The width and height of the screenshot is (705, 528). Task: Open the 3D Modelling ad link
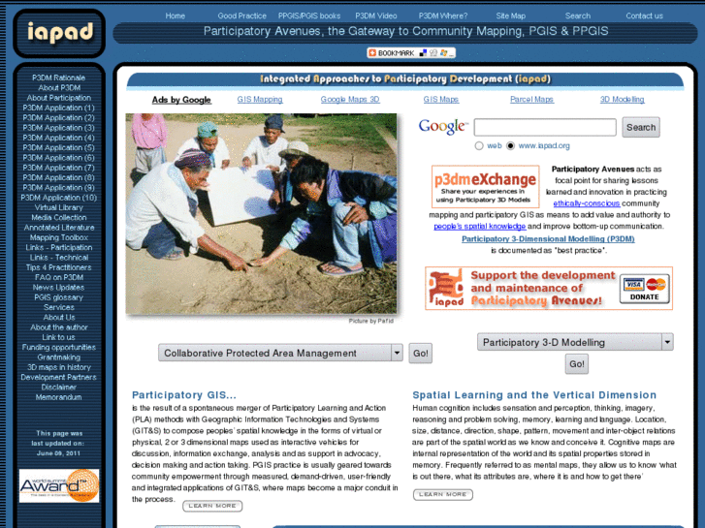622,100
